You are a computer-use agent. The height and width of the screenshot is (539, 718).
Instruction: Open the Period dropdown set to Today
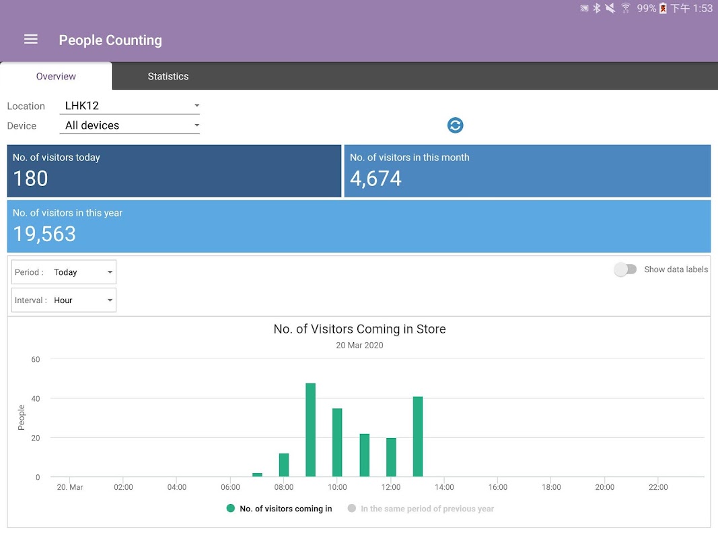point(64,272)
